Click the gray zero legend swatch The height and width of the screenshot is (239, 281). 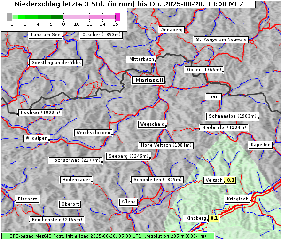click(x=9, y=16)
